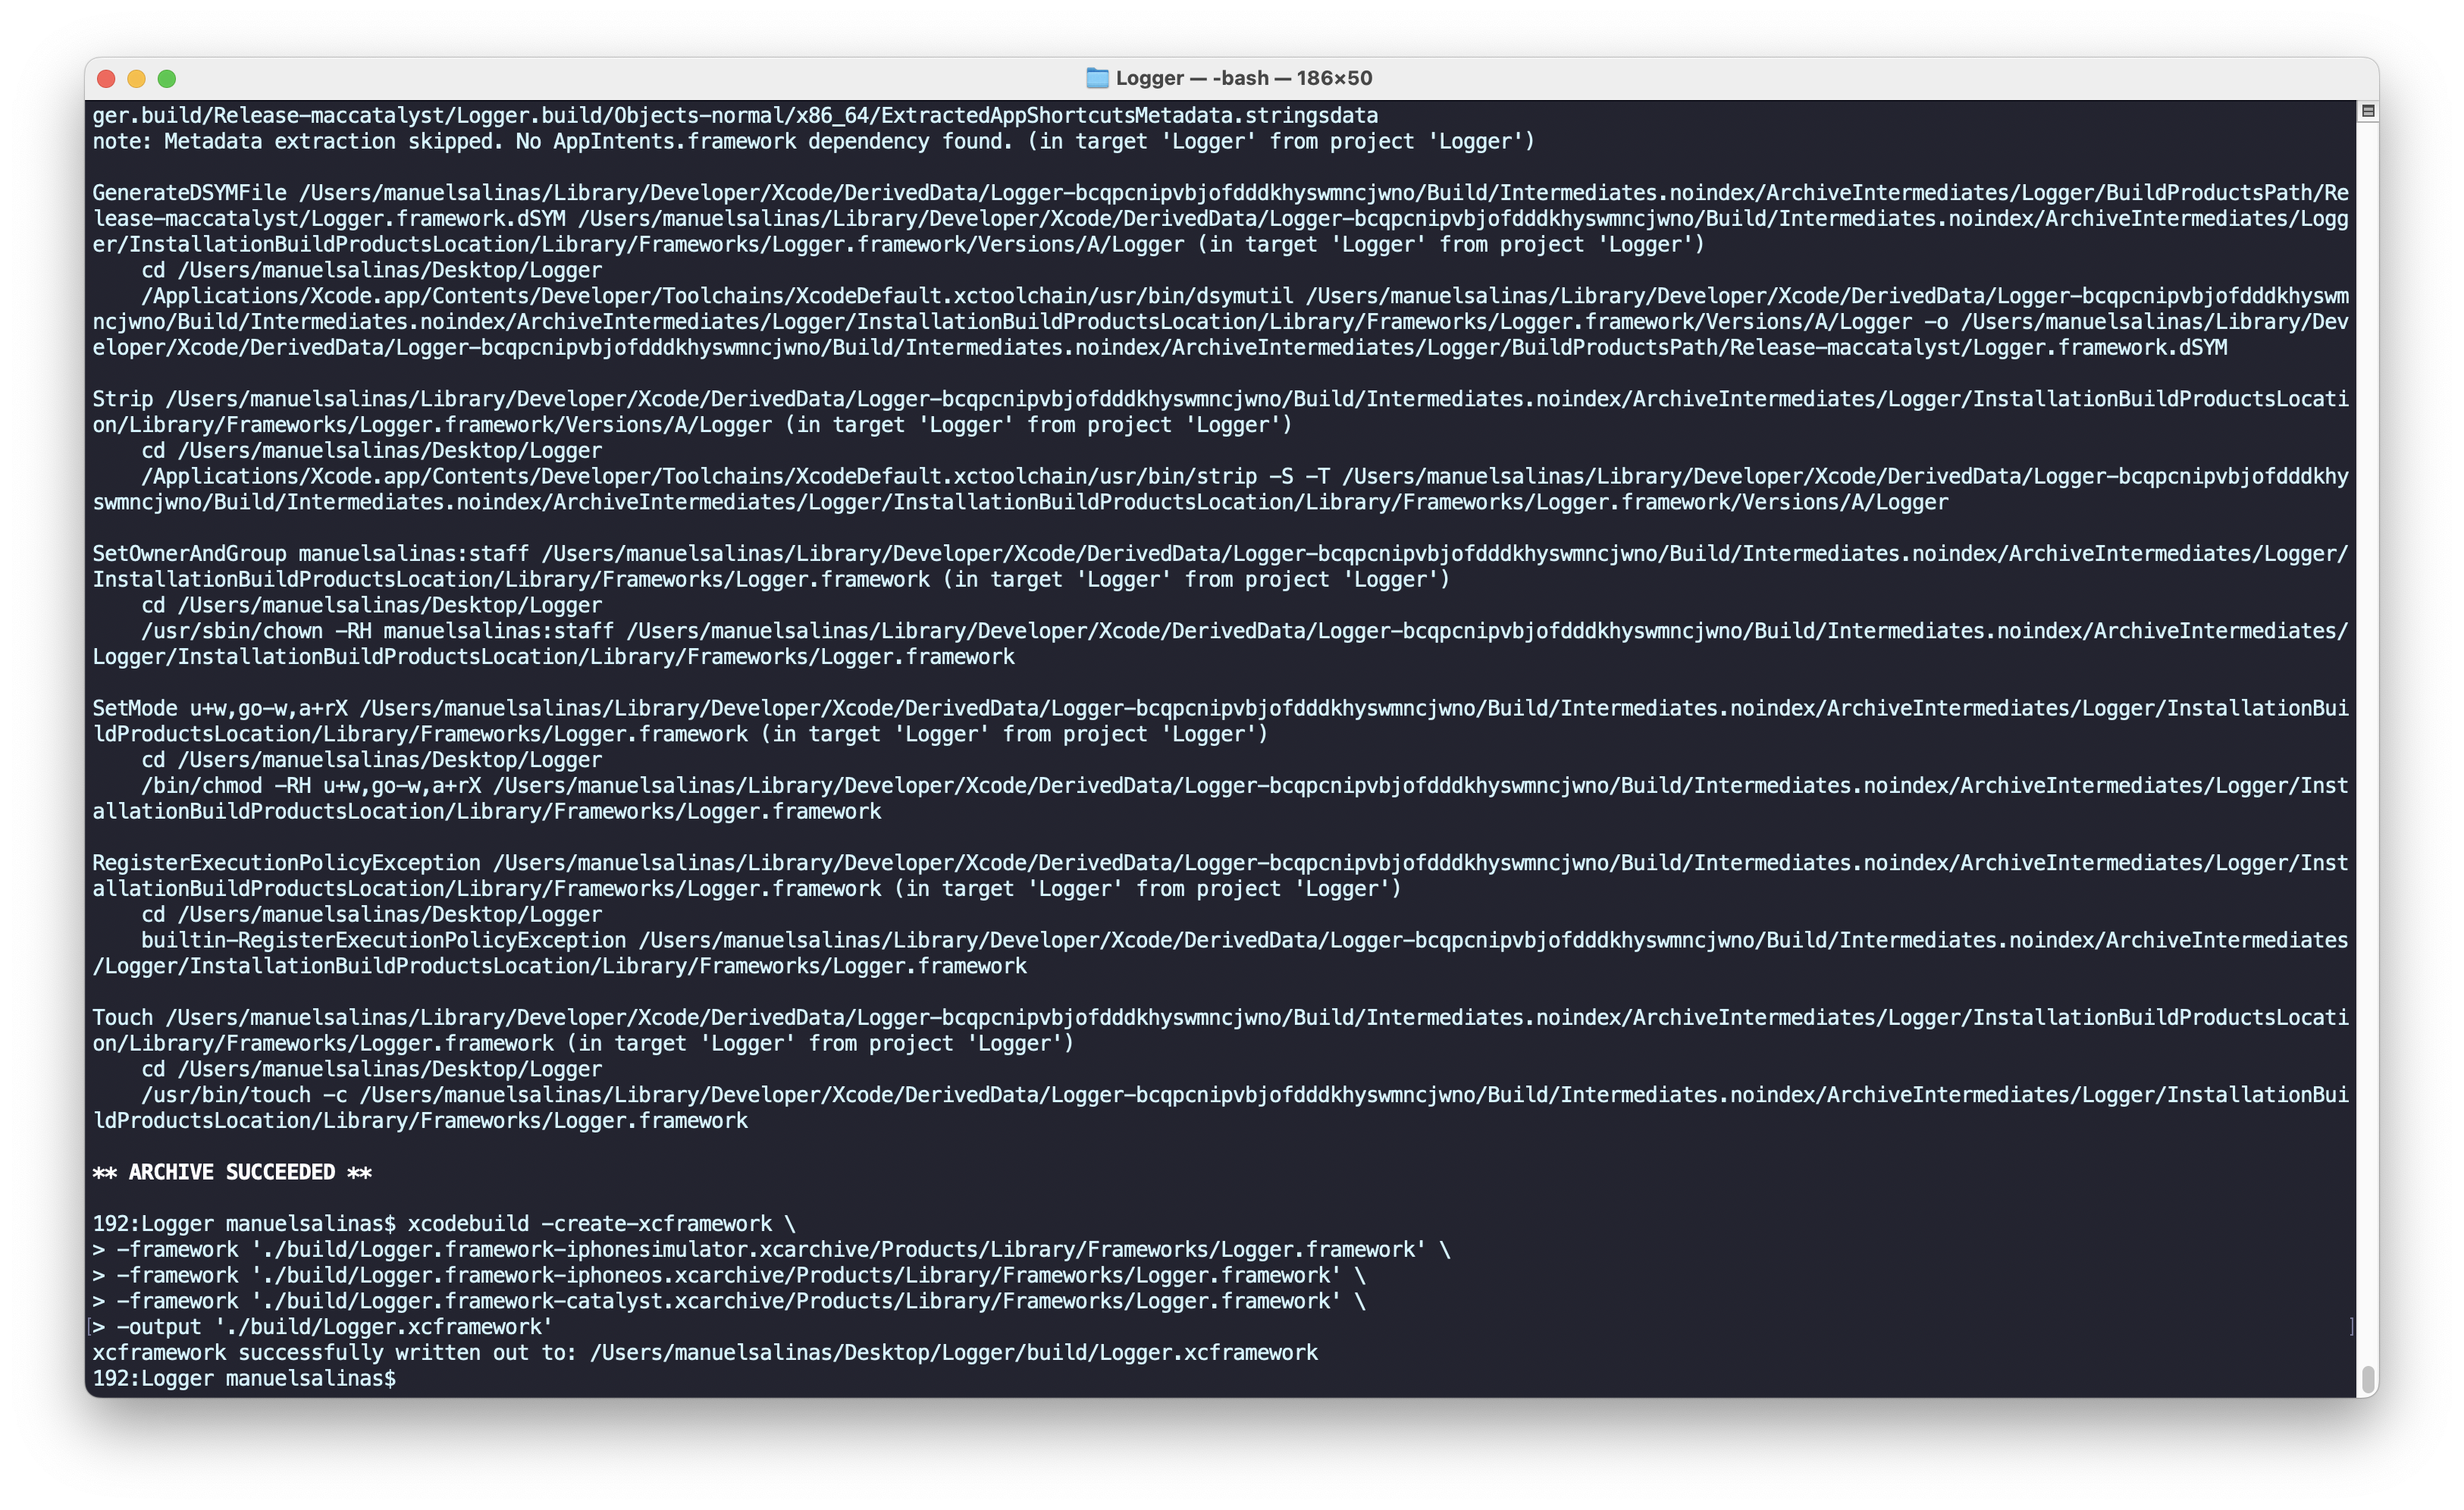Click 'builtin-RegisterExecutionPolicyException' command text
The height and width of the screenshot is (1510, 2464).
point(383,940)
